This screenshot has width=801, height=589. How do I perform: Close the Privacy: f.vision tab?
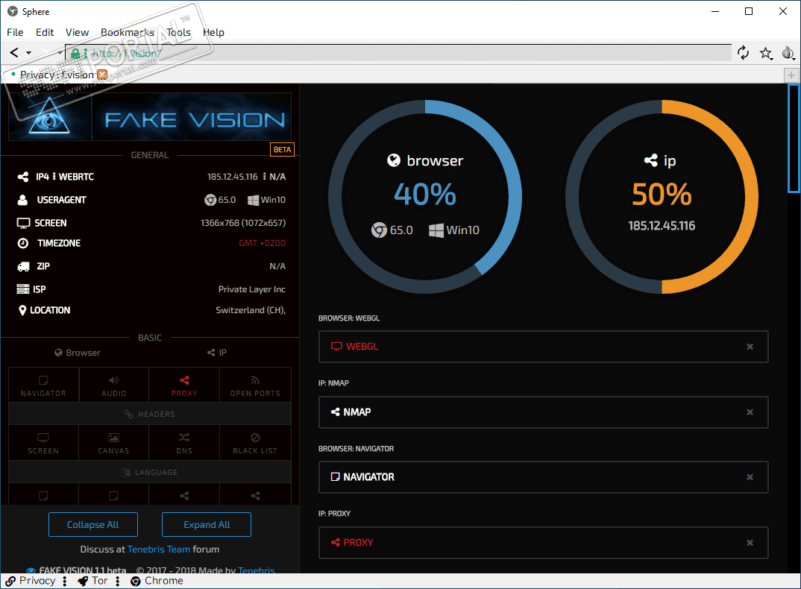tap(102, 75)
